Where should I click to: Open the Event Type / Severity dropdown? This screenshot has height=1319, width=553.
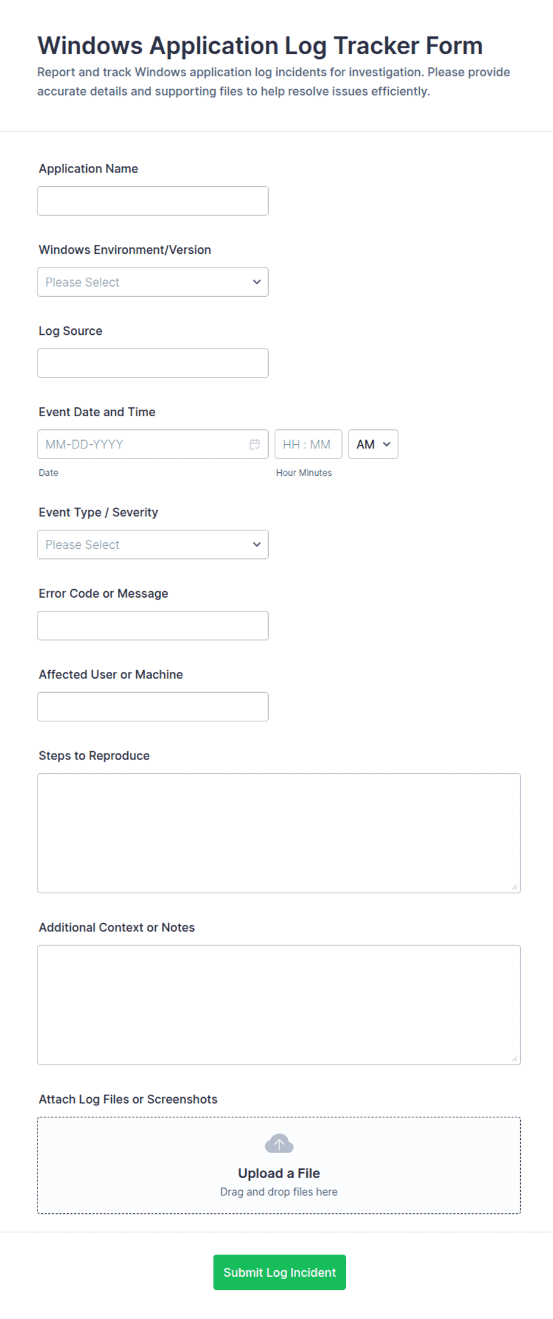pyautogui.click(x=153, y=545)
